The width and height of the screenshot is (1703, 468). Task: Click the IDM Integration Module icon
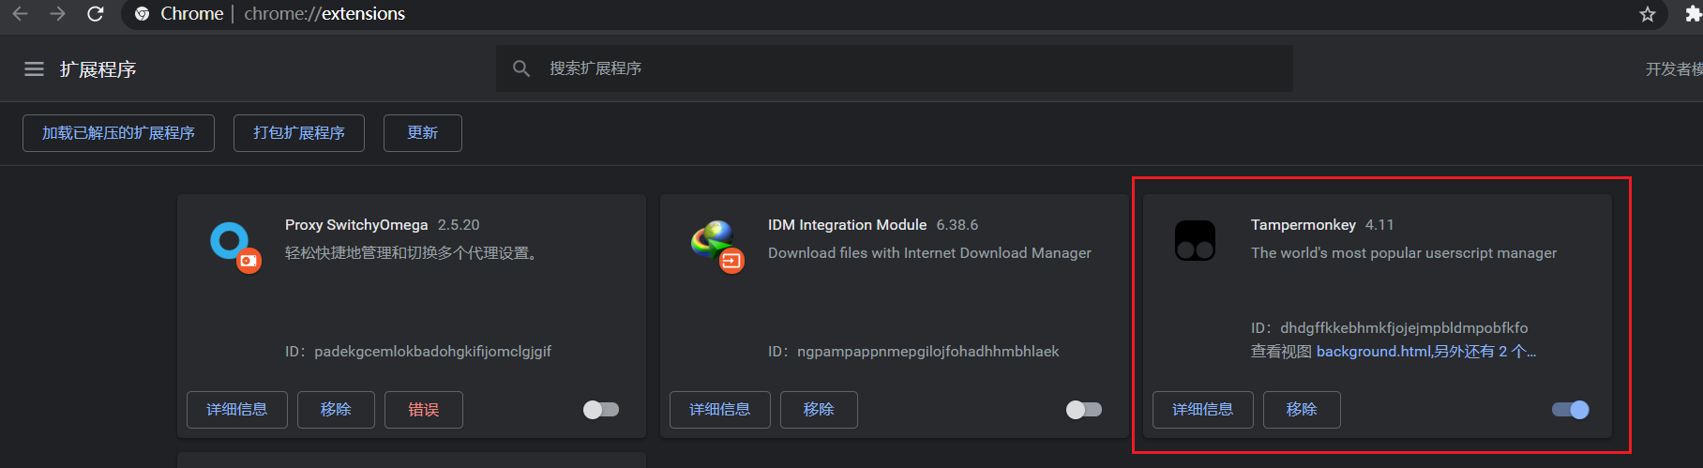(x=716, y=244)
